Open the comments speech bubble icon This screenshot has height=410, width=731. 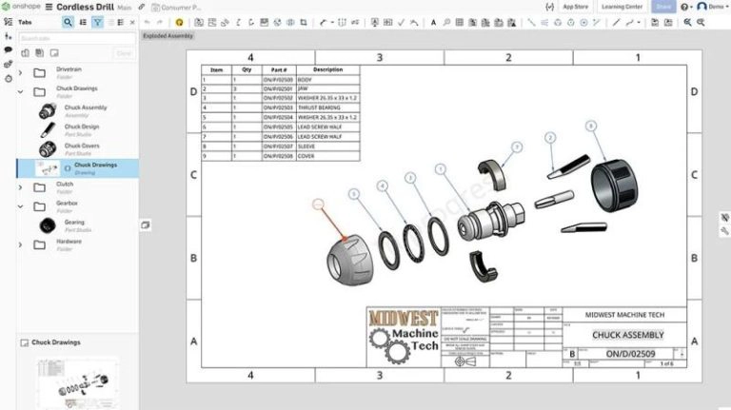pyautogui.click(x=9, y=49)
